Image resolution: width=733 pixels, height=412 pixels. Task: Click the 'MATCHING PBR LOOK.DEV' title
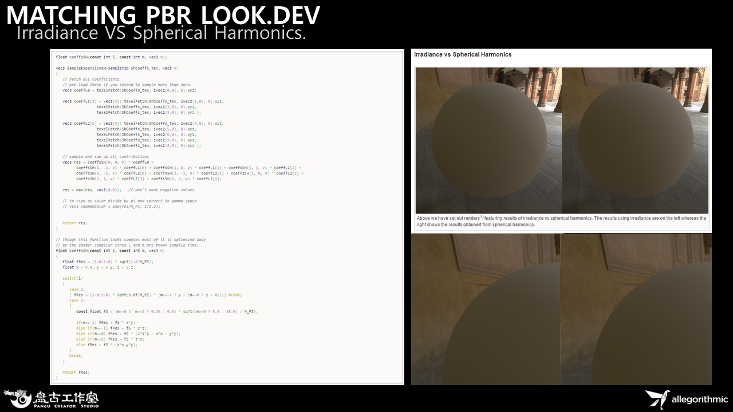[163, 15]
